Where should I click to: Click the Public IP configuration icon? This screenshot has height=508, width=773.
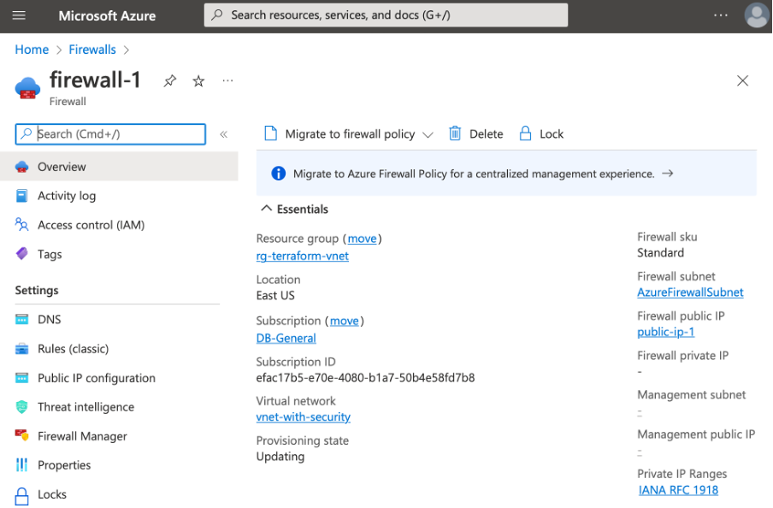pyautogui.click(x=21, y=378)
